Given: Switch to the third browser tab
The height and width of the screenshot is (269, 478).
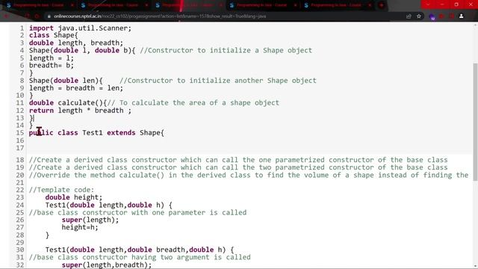Looking at the screenshot, I should (x=187, y=5).
